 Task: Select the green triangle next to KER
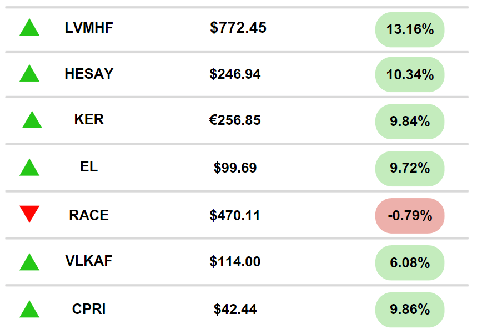(32, 120)
